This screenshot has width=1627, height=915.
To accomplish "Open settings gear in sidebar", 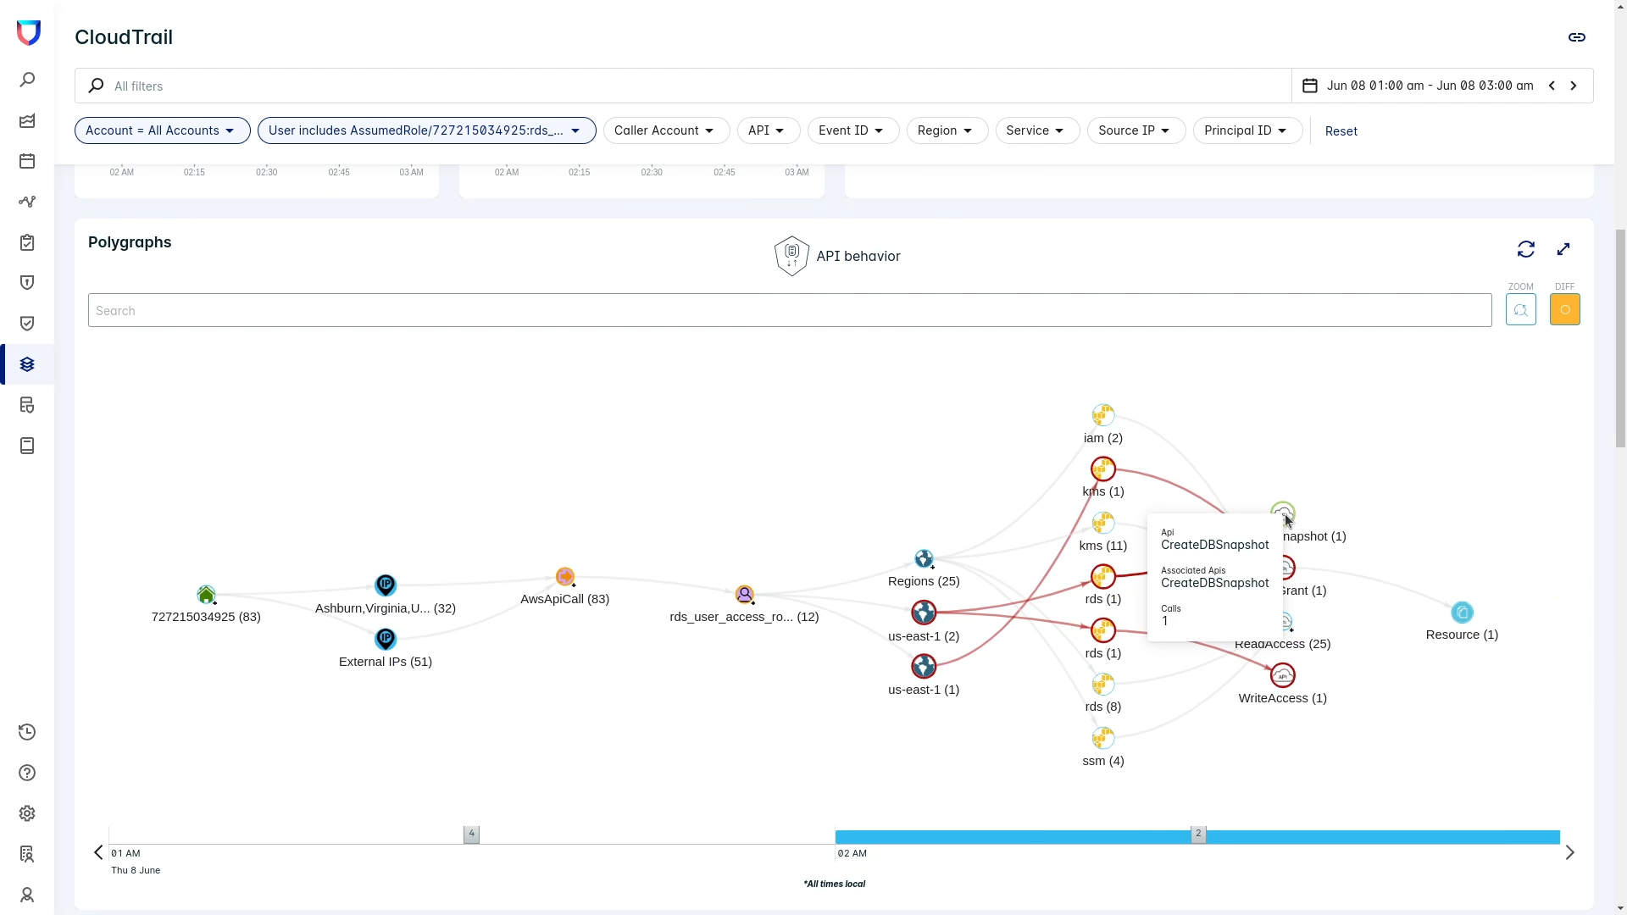I will point(27,813).
